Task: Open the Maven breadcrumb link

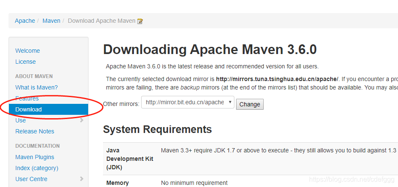Action: click(51, 21)
